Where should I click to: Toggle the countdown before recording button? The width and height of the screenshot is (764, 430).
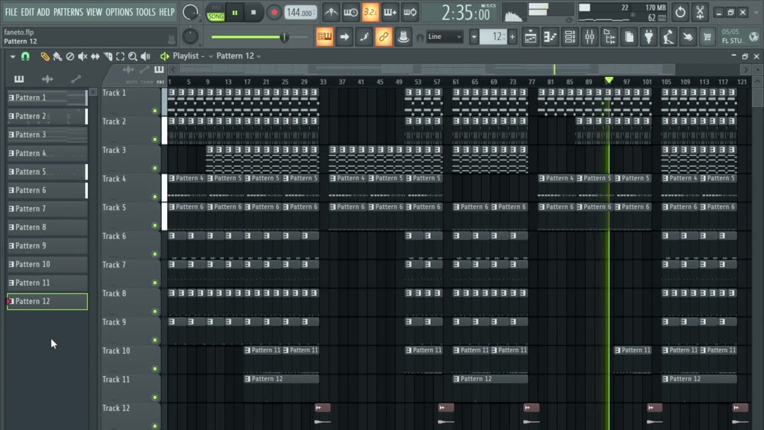pyautogui.click(x=370, y=12)
